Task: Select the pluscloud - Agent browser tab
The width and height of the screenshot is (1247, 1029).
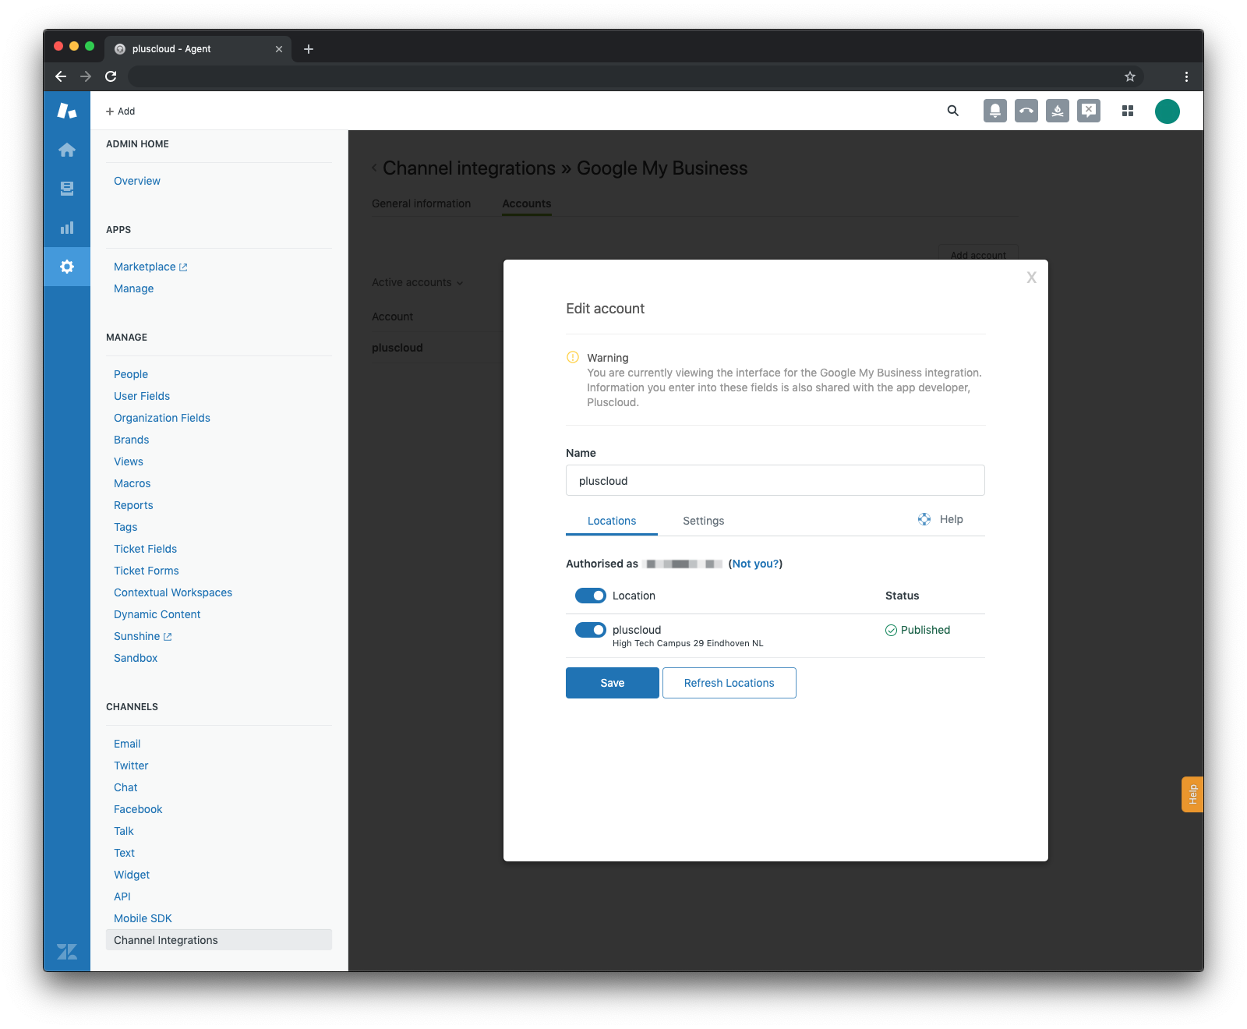Action: pyautogui.click(x=197, y=49)
